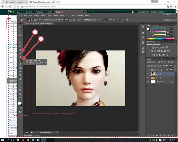The width and height of the screenshot is (178, 142).
Task: Select the Hand tool
Action: tap(20, 94)
